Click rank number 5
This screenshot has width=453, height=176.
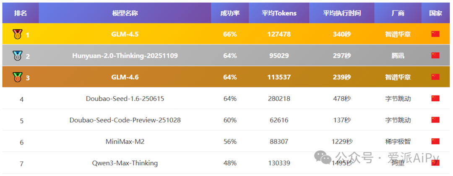pyautogui.click(x=22, y=121)
